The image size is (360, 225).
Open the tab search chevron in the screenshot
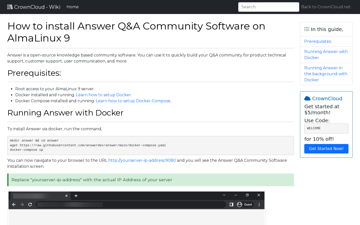[224, 195]
